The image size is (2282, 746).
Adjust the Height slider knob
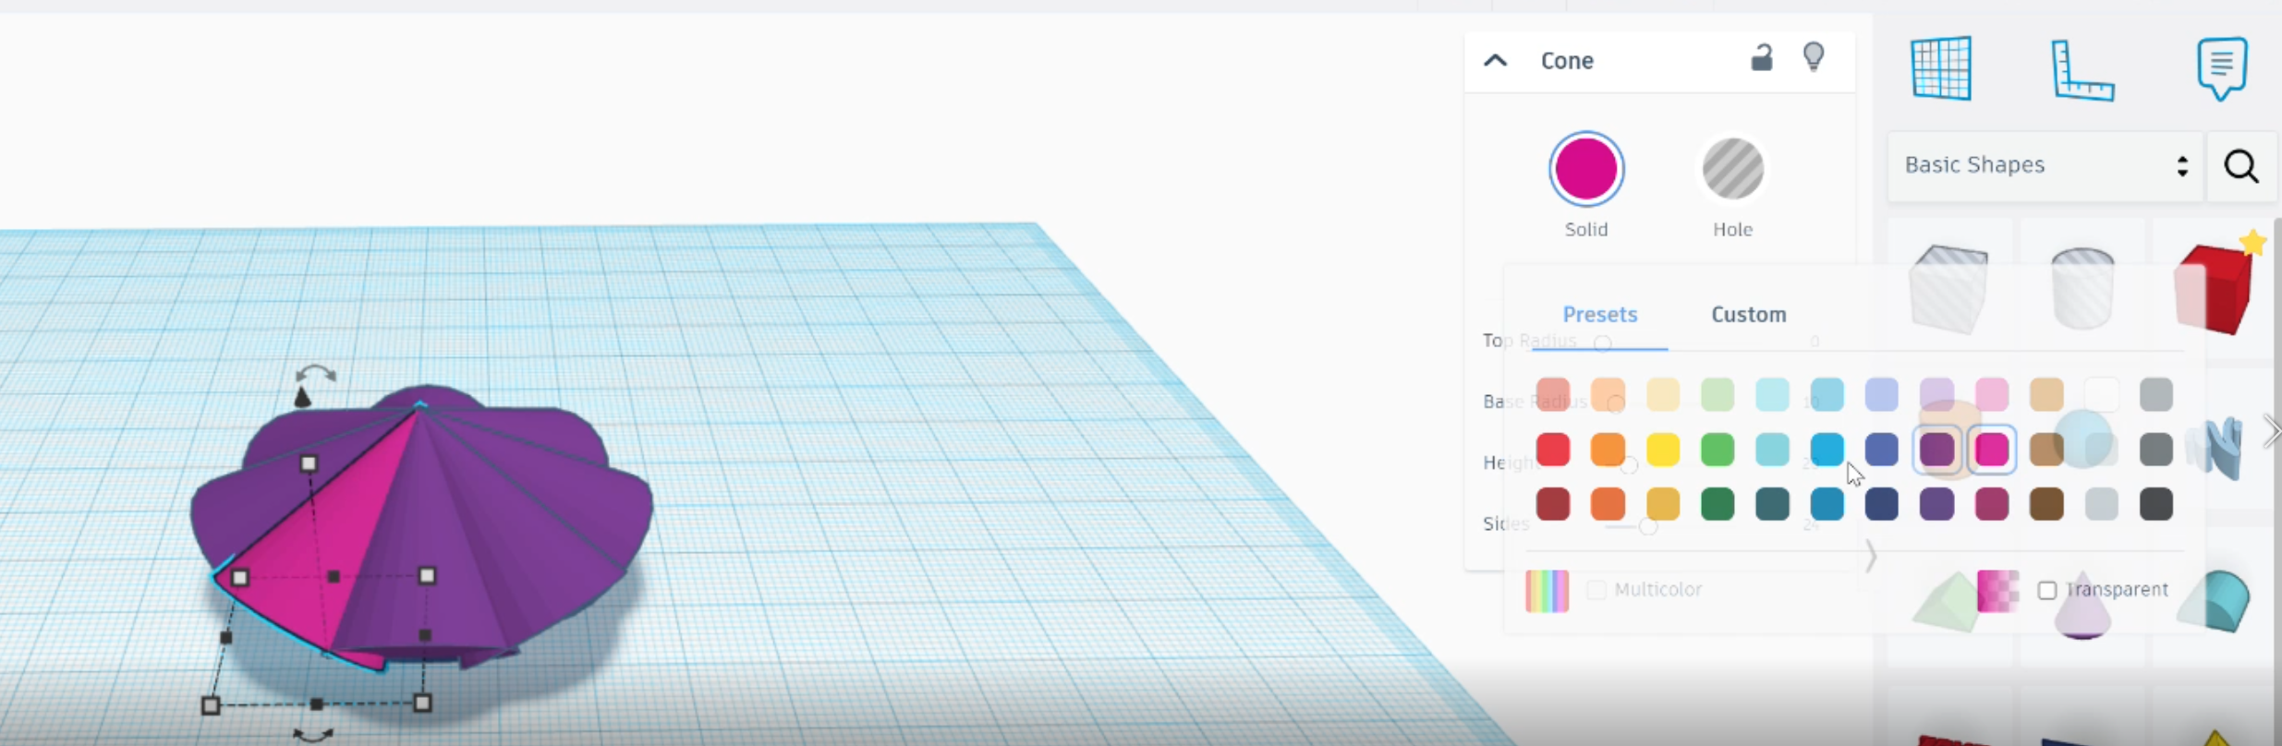pyautogui.click(x=1629, y=465)
